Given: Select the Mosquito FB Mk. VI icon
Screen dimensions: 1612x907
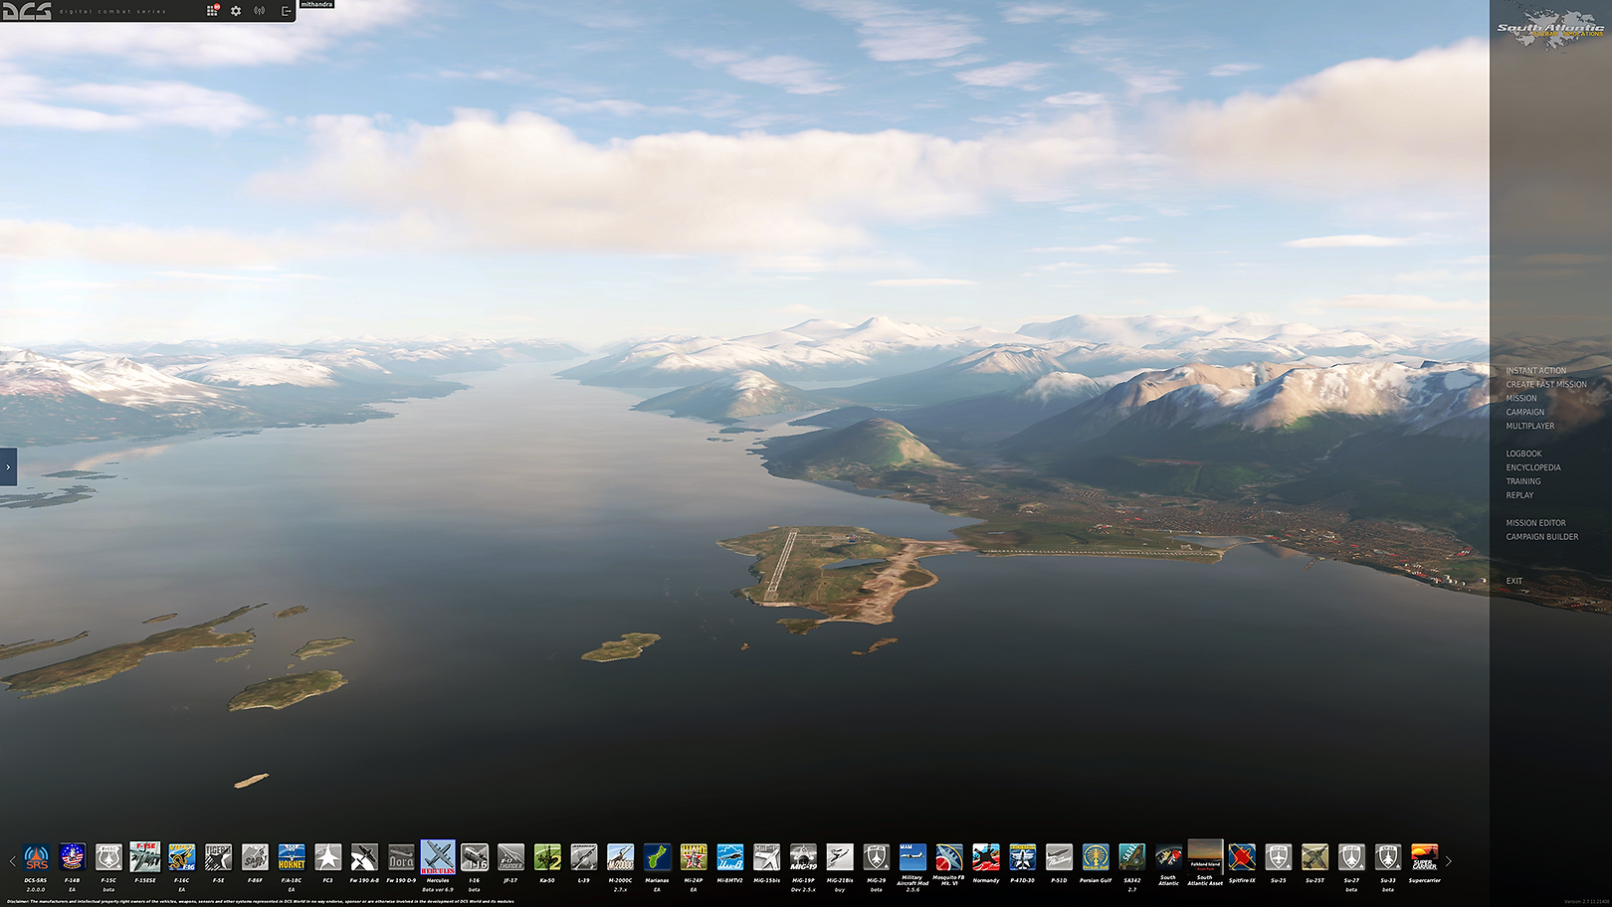Looking at the screenshot, I should coord(949,857).
